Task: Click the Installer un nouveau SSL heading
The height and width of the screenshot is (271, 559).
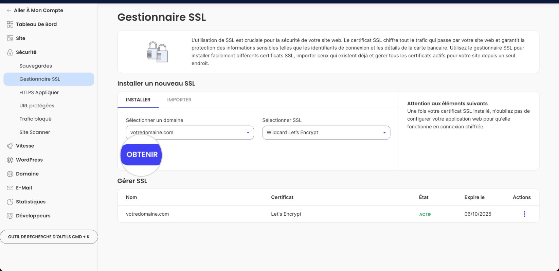Action: click(x=156, y=84)
